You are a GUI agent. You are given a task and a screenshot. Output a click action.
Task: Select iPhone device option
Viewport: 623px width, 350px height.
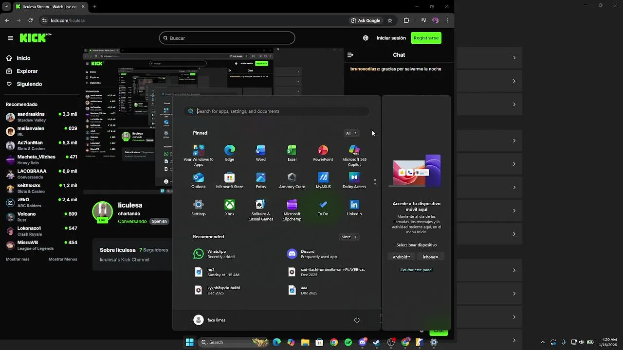[430, 257]
